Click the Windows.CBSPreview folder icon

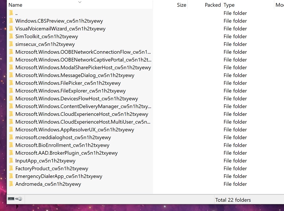11,21
